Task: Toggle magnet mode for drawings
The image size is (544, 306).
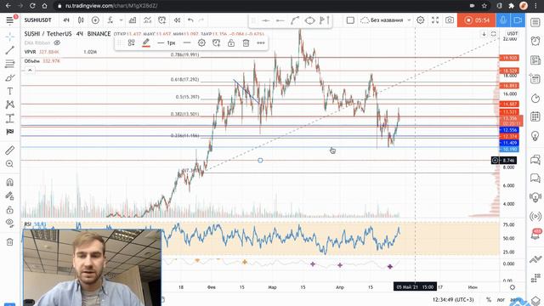Action: [9, 182]
